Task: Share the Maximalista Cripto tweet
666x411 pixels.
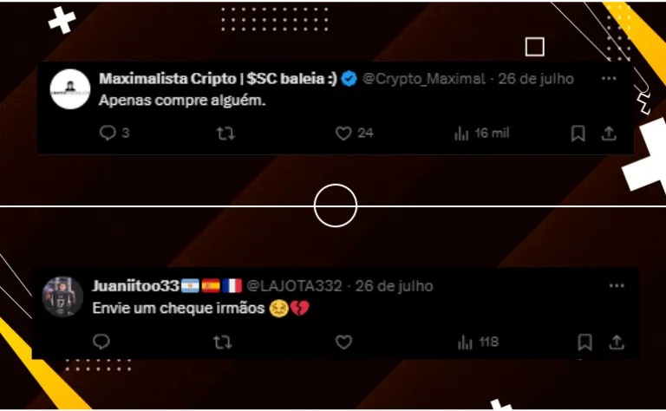Action: point(609,134)
